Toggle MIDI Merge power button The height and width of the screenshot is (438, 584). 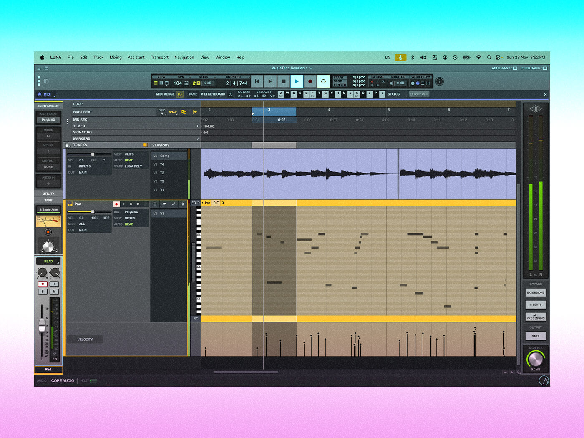[180, 94]
